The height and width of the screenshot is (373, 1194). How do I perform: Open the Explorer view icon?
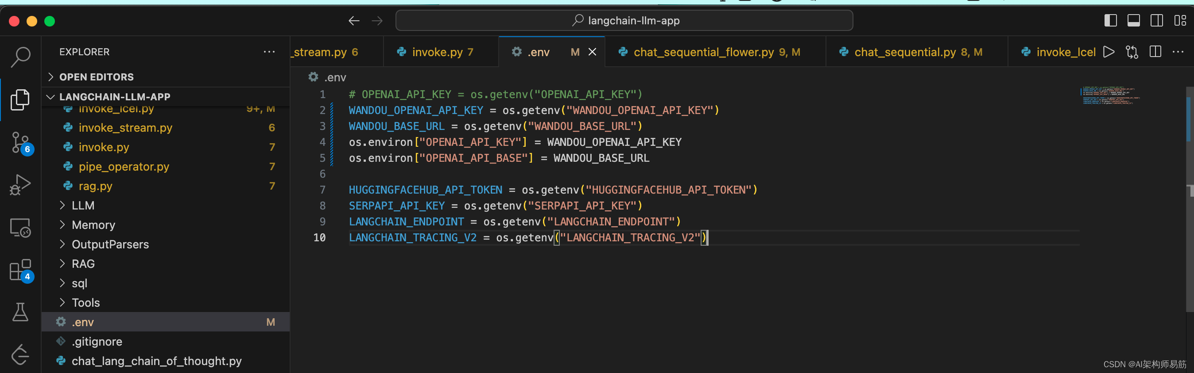coord(20,99)
